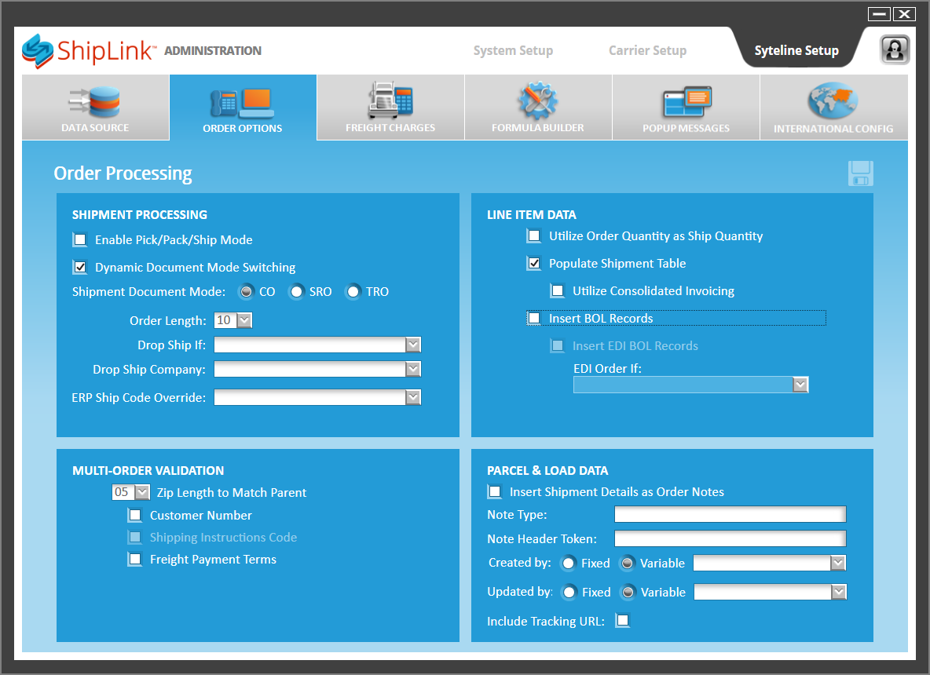Select the Order Options icon tab
The width and height of the screenshot is (930, 675).
tap(243, 108)
